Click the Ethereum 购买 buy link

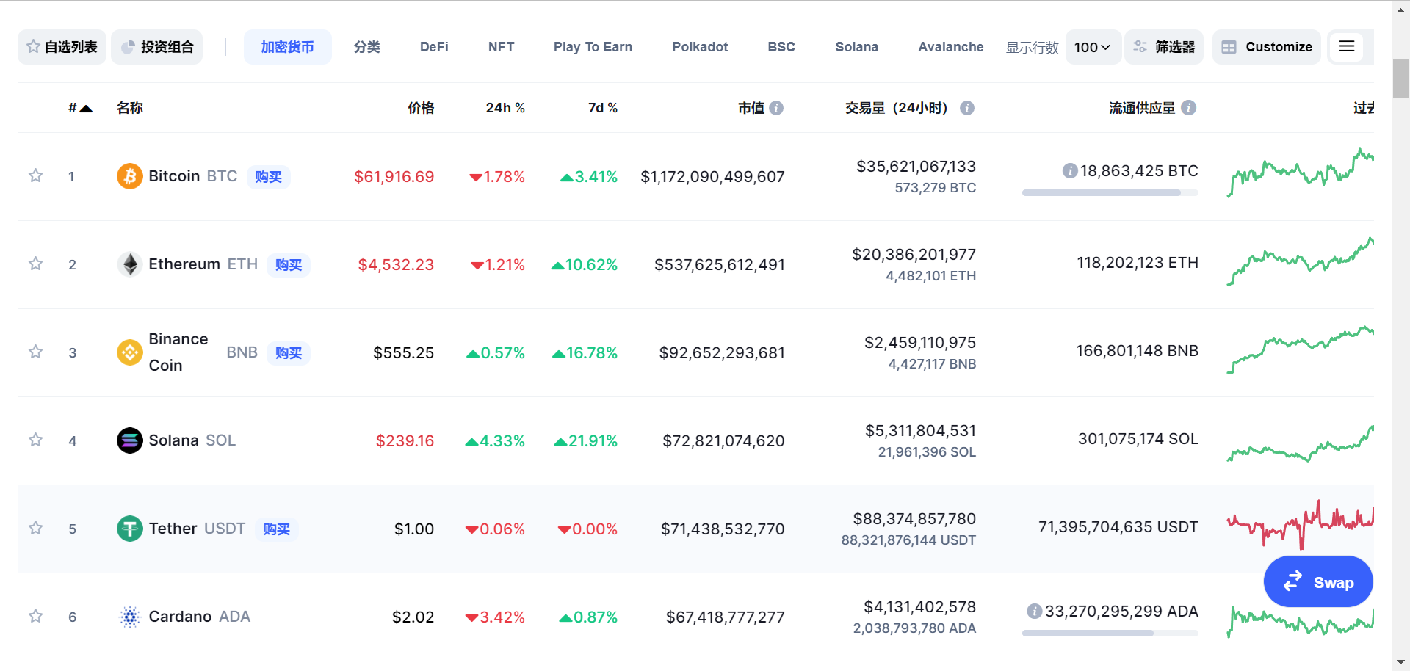(289, 265)
